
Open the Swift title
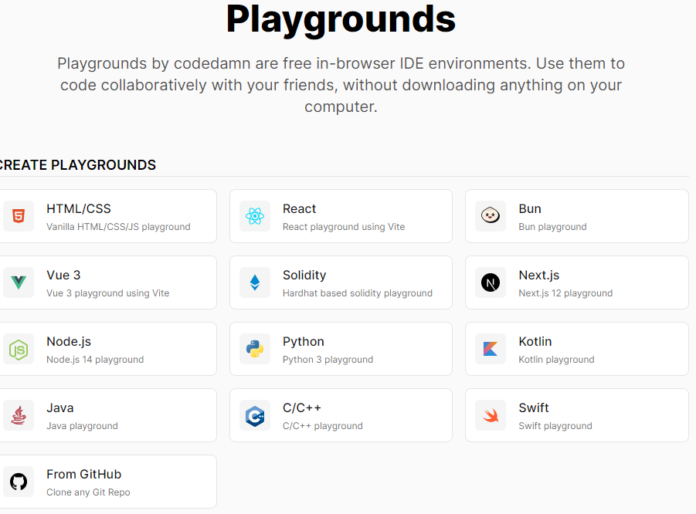click(x=534, y=408)
